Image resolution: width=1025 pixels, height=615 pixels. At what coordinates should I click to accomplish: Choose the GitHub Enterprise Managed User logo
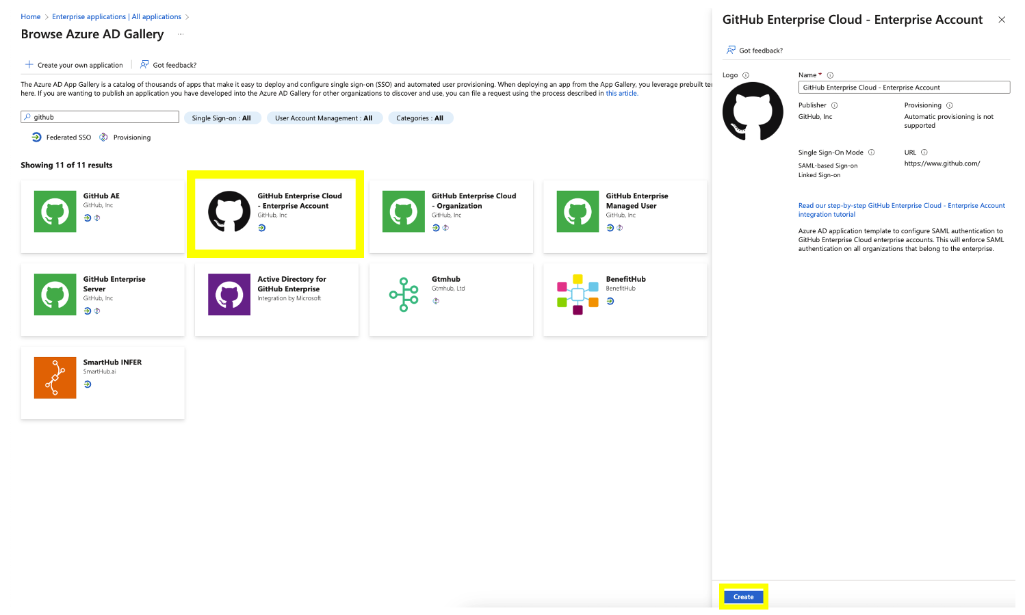click(x=578, y=211)
